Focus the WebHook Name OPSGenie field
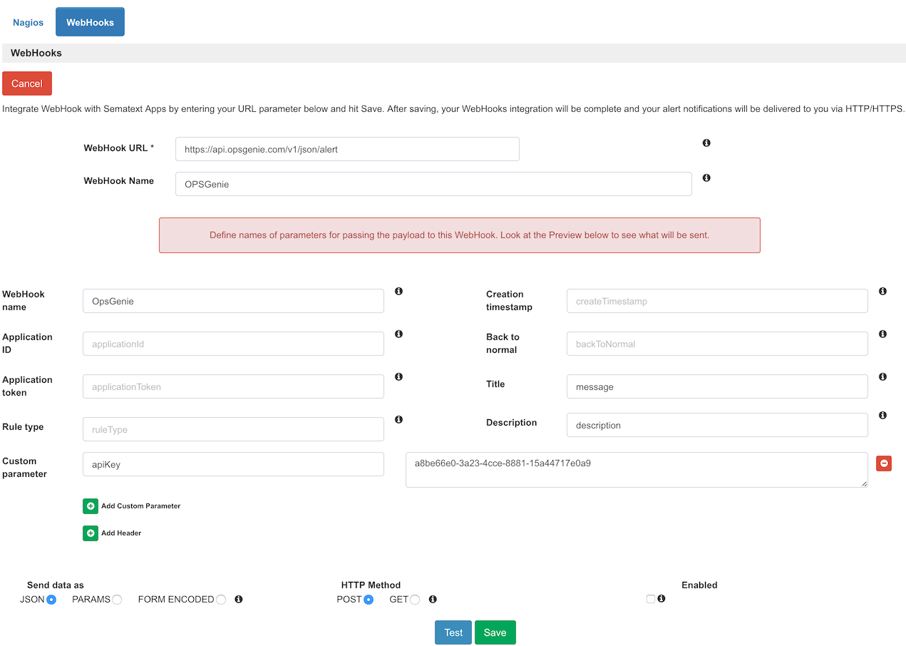Viewport: 906px width, 646px height. click(x=433, y=184)
